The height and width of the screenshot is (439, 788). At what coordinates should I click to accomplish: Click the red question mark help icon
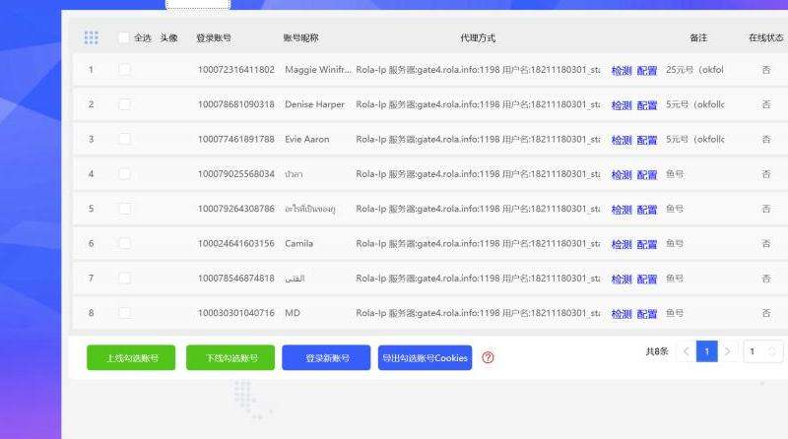488,358
